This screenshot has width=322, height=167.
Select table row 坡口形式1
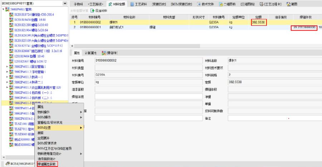tap(122, 27)
